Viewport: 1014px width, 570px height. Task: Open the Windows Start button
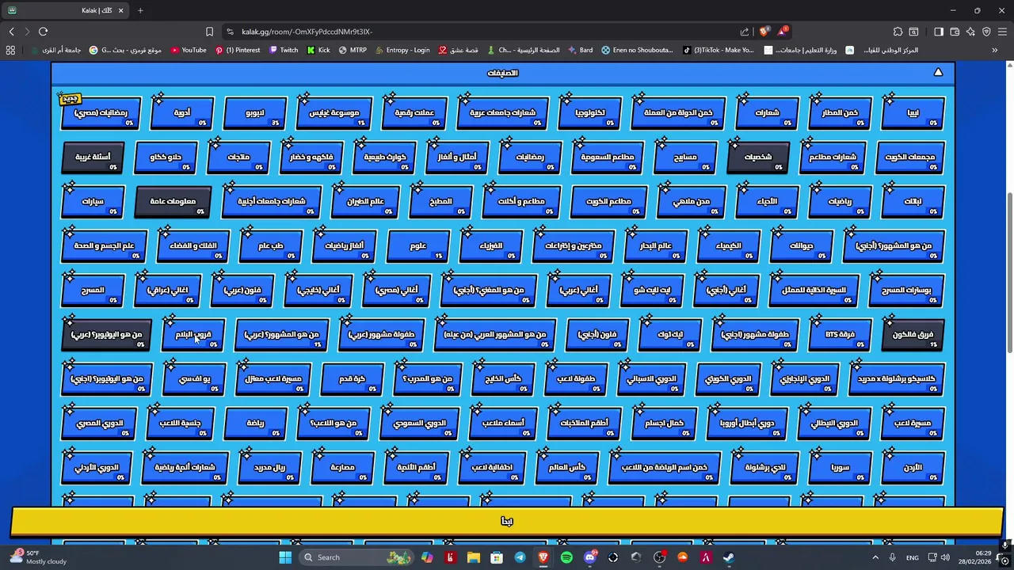[285, 557]
